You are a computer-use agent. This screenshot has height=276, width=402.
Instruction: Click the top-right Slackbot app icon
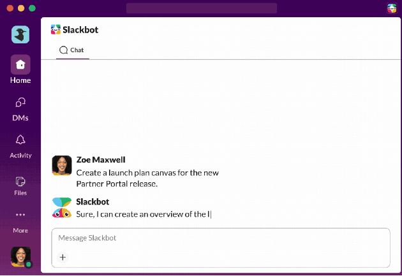click(391, 8)
